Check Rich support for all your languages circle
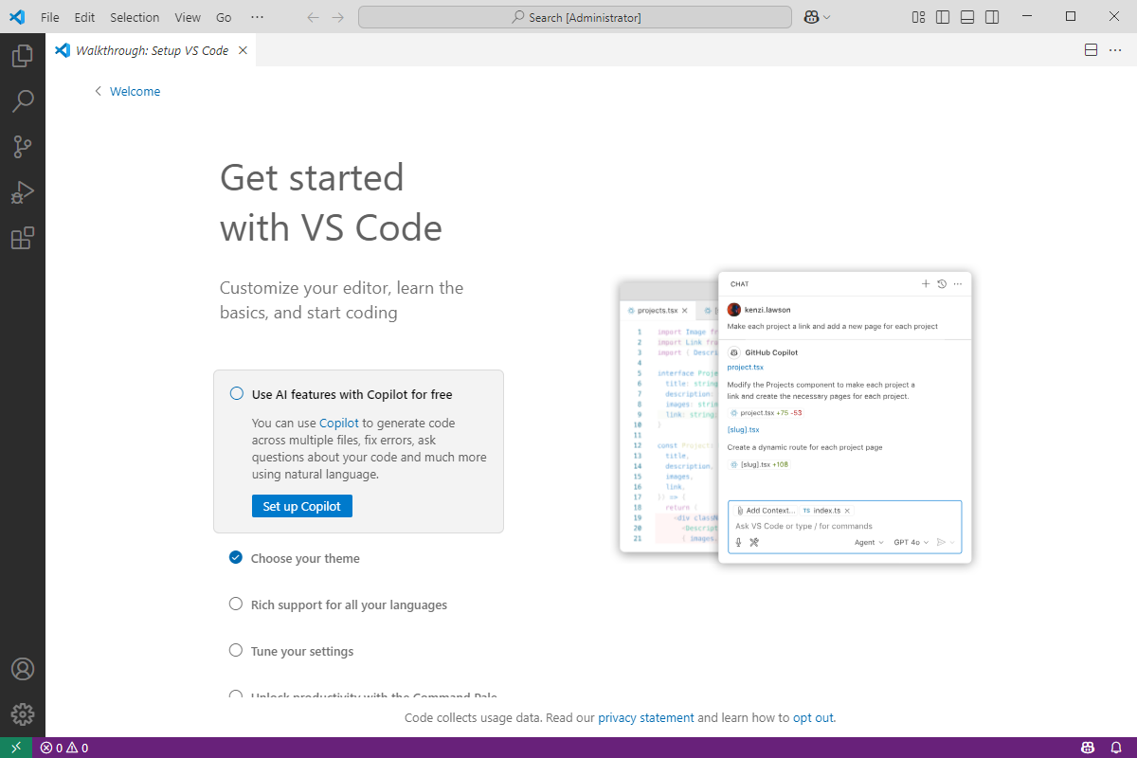This screenshot has width=1137, height=758. coord(236,604)
